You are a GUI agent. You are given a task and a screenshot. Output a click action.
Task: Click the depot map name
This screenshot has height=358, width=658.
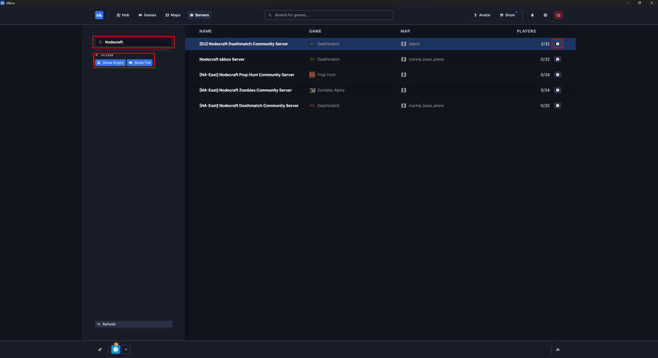(x=414, y=43)
